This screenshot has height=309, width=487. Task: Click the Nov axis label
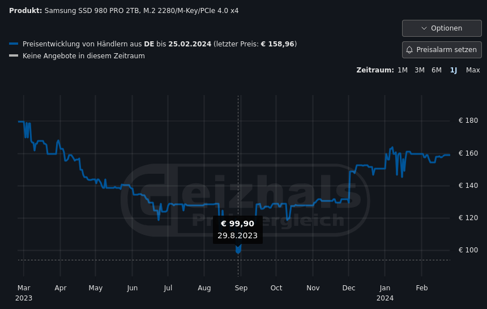tap(313, 288)
